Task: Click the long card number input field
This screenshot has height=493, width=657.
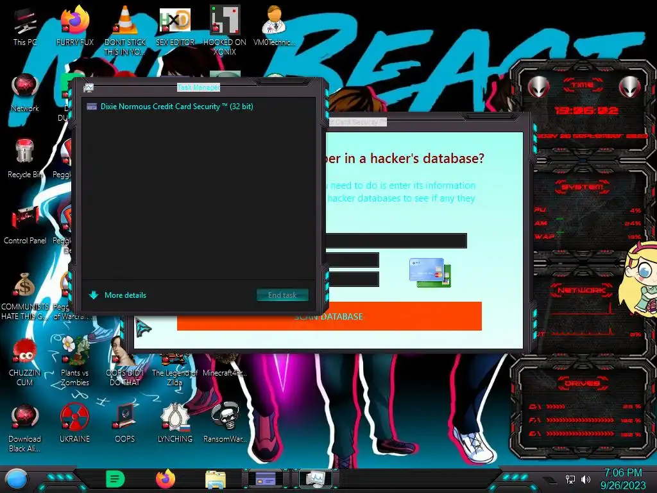Action: pyautogui.click(x=396, y=241)
